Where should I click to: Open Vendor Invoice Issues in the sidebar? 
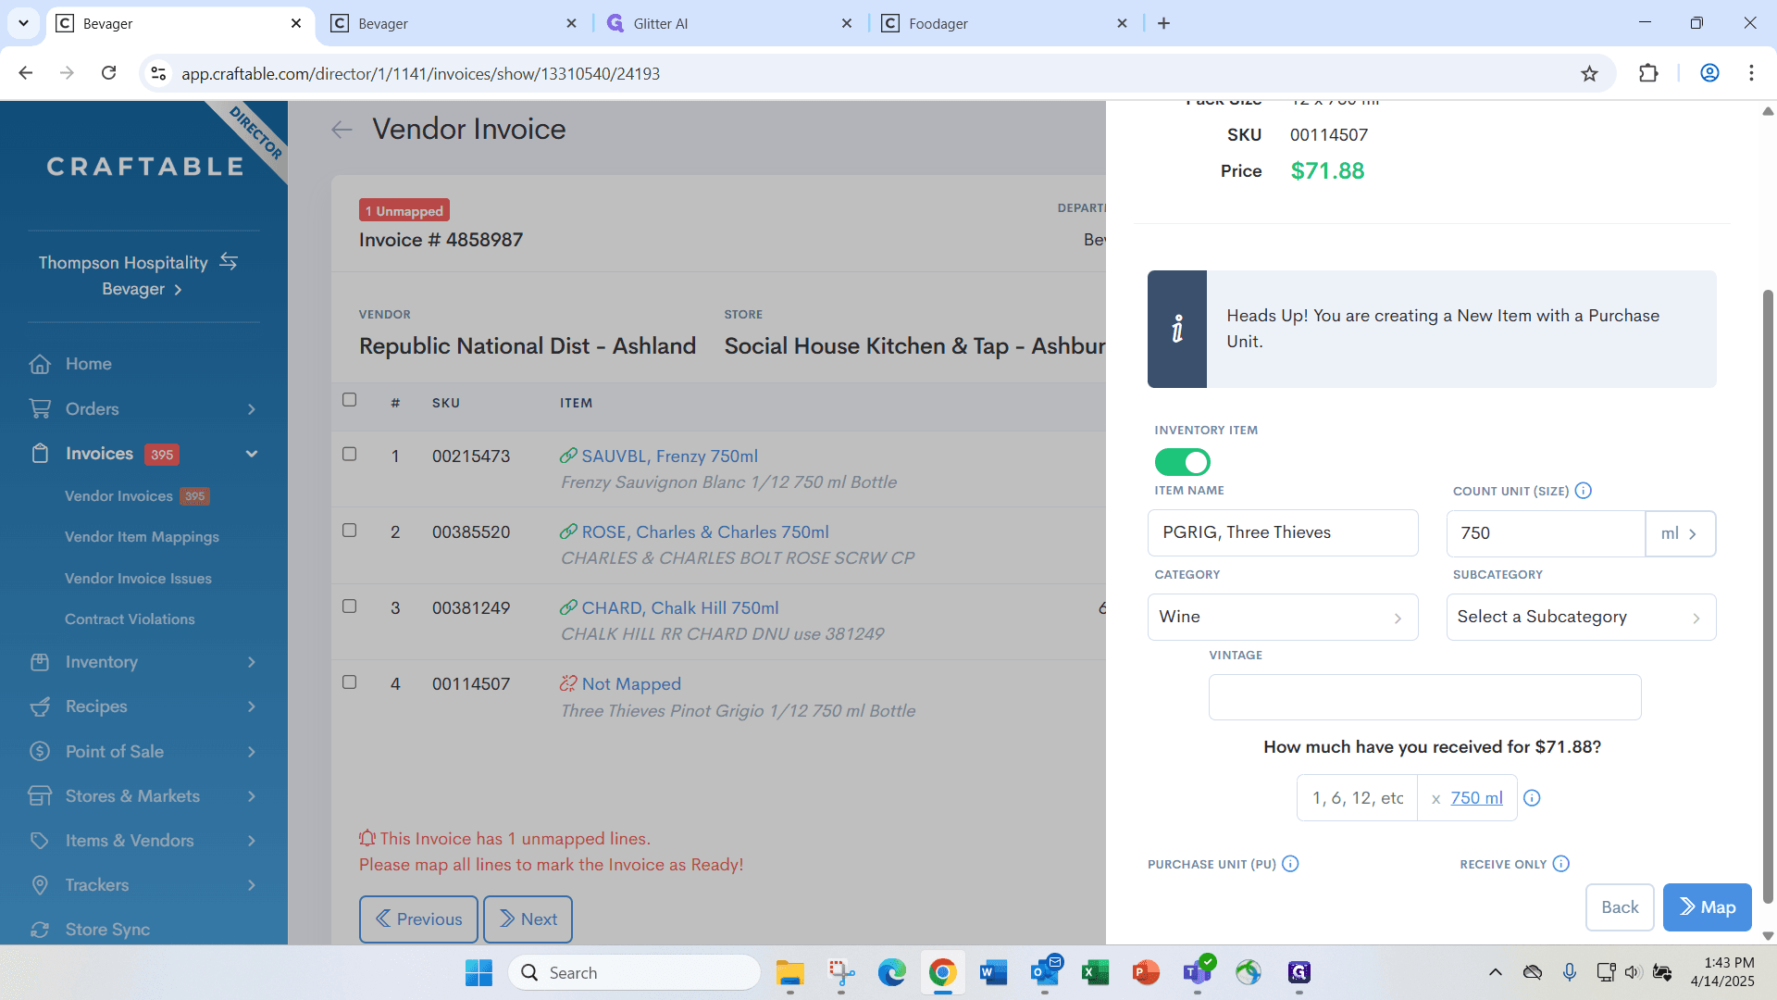138,579
